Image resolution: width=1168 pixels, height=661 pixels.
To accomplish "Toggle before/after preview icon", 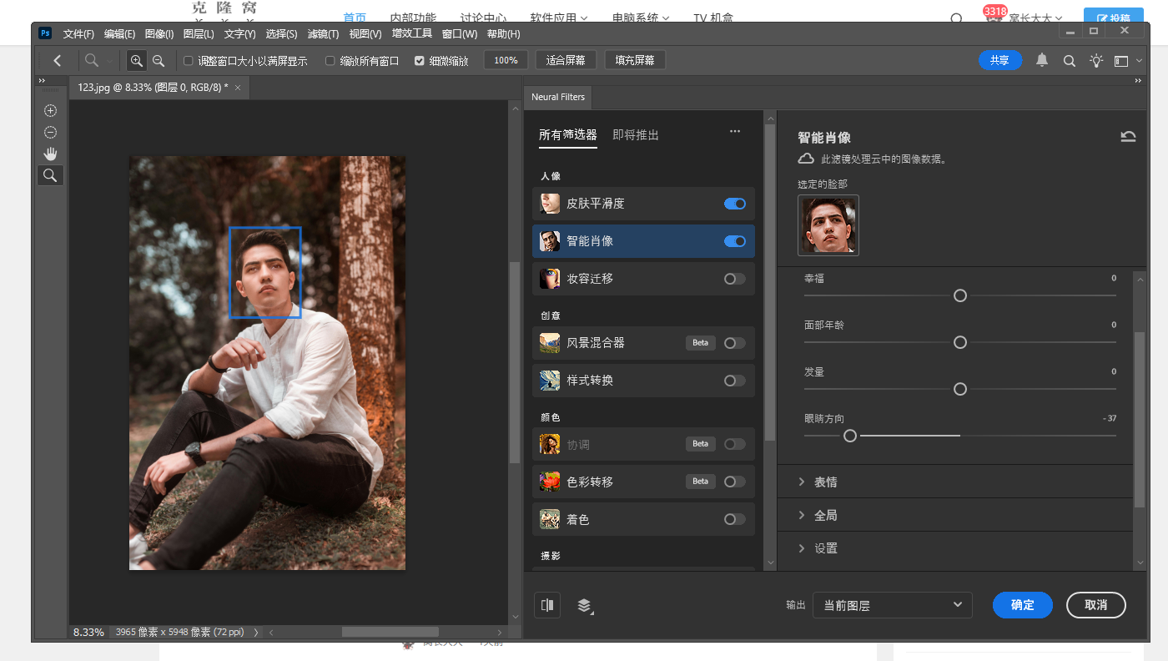I will pos(547,605).
